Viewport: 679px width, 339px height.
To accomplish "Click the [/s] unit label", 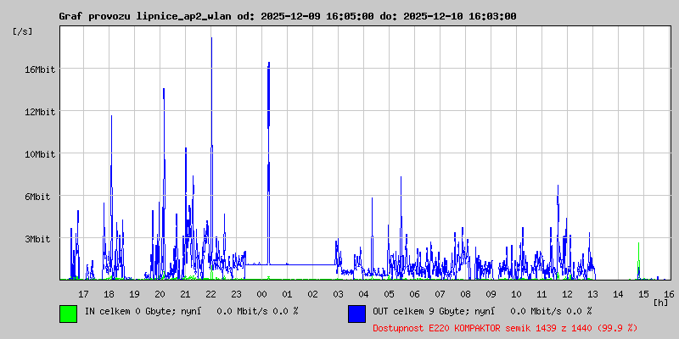I will point(23,31).
